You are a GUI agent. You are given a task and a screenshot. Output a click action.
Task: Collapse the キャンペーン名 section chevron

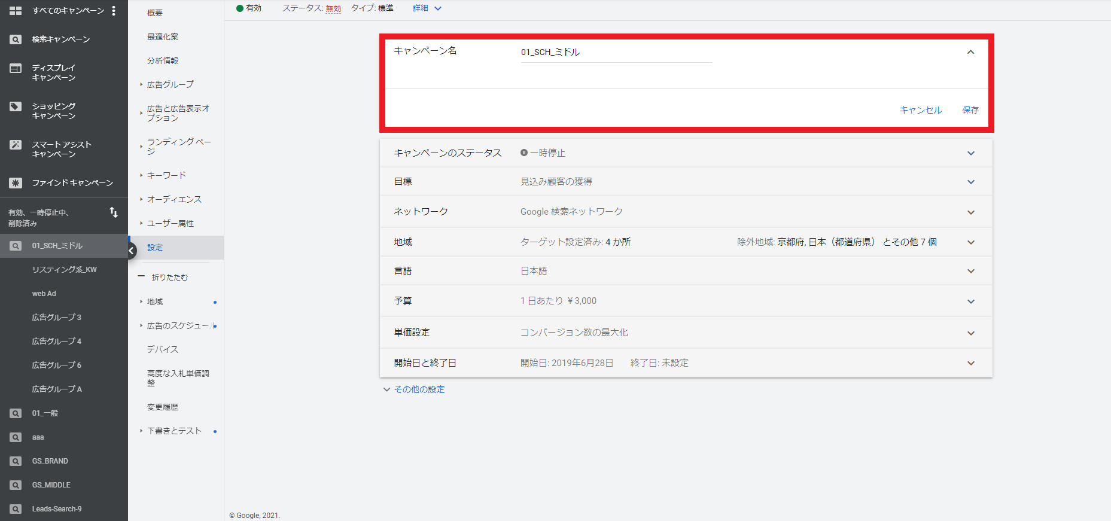pyautogui.click(x=970, y=52)
